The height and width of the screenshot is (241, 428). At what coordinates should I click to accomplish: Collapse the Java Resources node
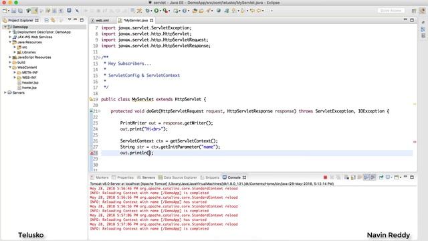pyautogui.click(x=10, y=42)
